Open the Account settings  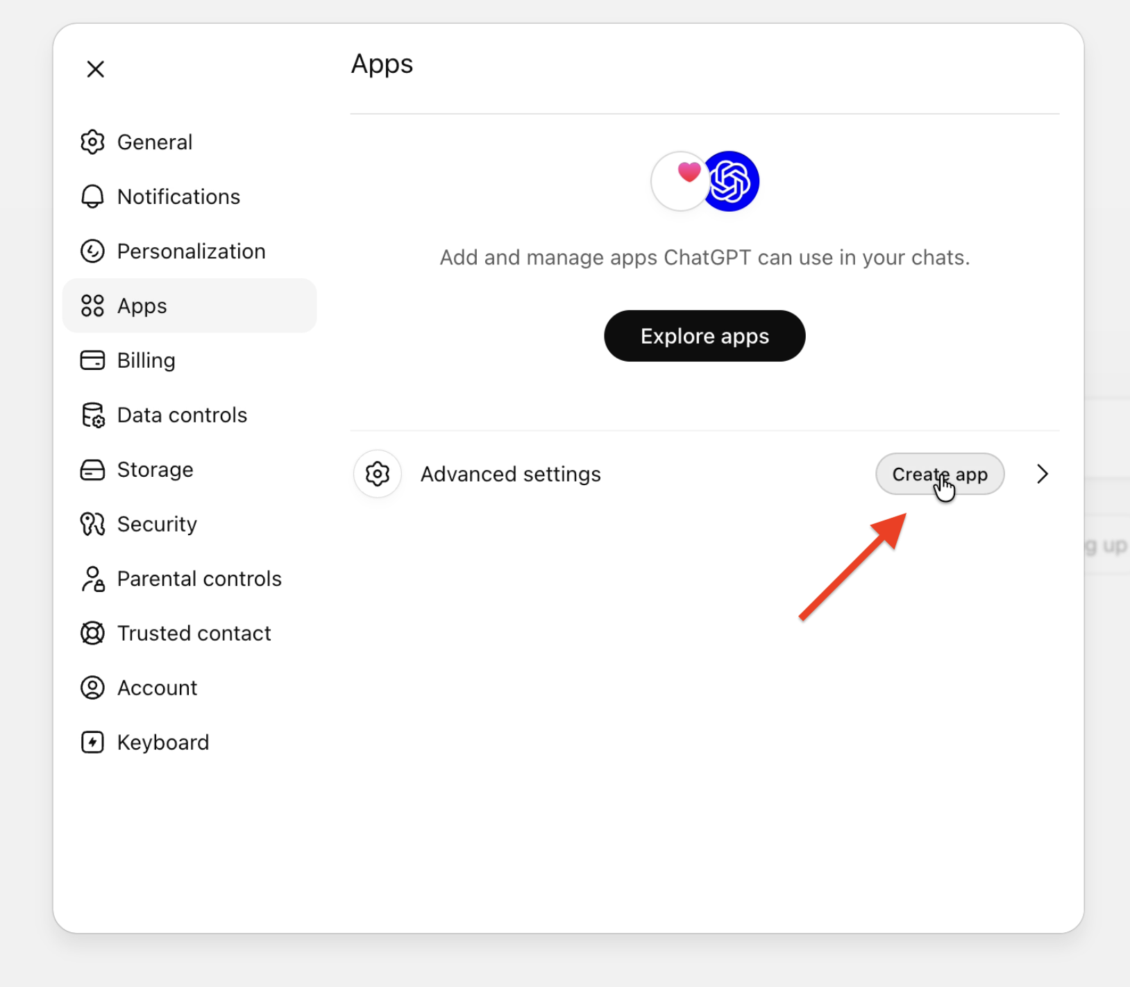[x=189, y=688]
